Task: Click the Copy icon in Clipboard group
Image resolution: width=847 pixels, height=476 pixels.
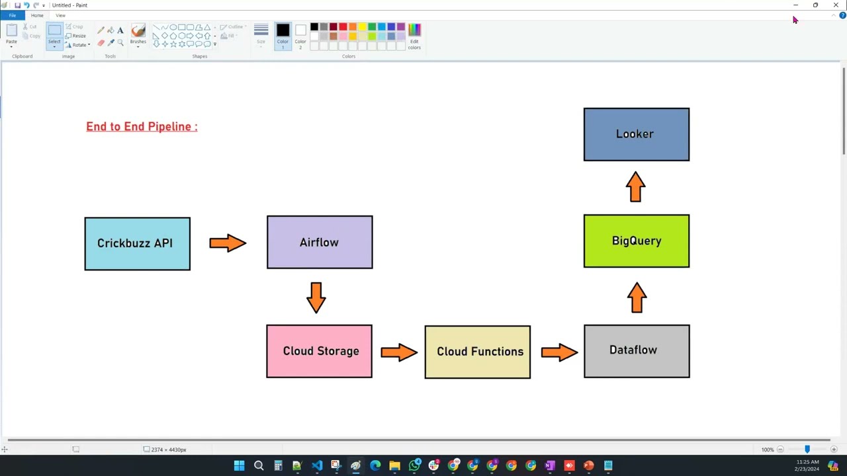Action: 25,36
